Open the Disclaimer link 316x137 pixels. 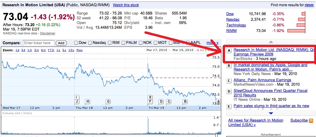pyautogui.click(x=48, y=34)
